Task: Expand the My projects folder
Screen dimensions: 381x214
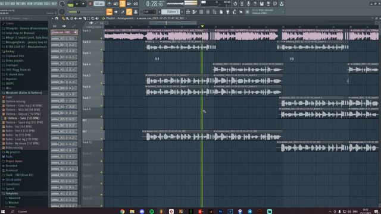Action: pyautogui.click(x=13, y=152)
